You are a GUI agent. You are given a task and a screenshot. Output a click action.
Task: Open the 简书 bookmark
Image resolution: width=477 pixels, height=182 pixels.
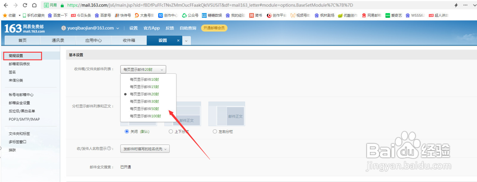[256, 15]
